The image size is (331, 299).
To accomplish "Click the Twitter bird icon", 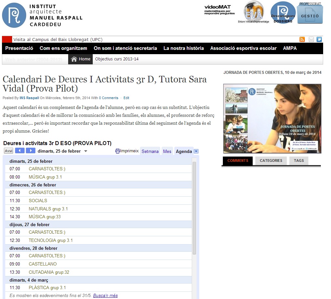I will click(x=319, y=39).
